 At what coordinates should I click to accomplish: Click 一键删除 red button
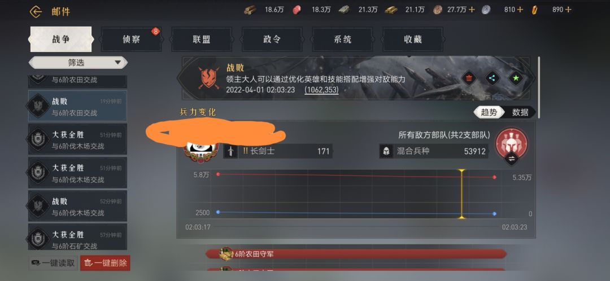pyautogui.click(x=105, y=263)
